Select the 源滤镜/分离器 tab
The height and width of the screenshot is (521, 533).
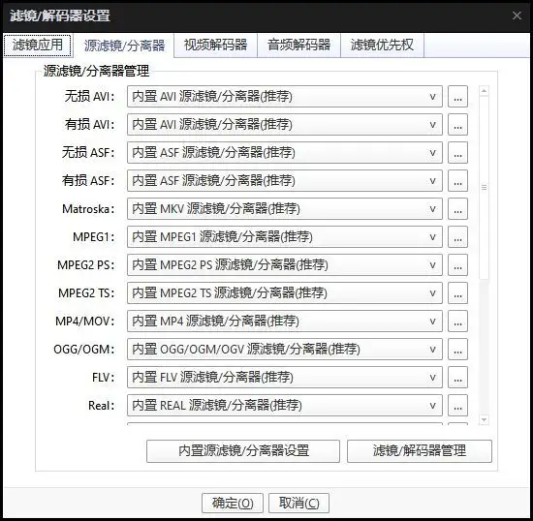click(x=124, y=46)
